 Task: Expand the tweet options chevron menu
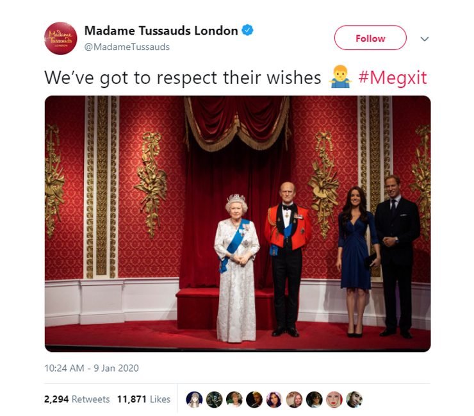point(425,38)
